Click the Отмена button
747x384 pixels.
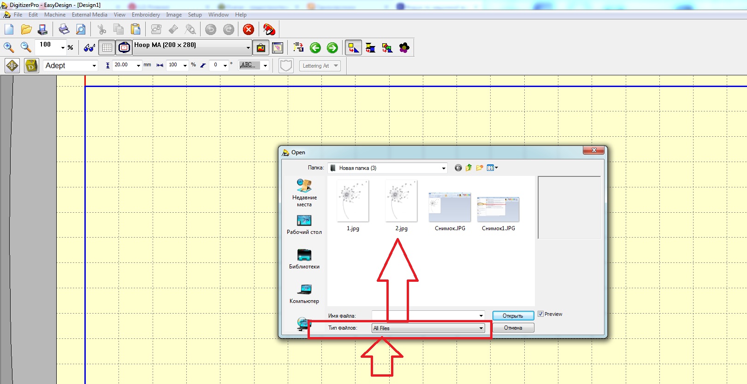tap(513, 328)
